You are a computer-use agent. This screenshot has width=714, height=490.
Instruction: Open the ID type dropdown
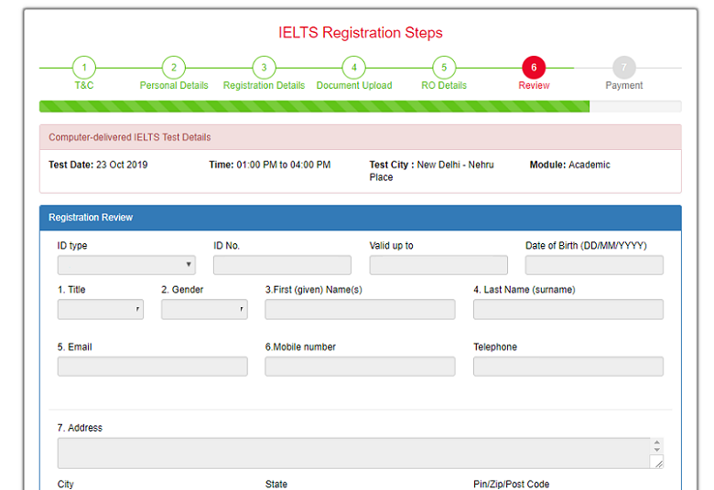(126, 265)
